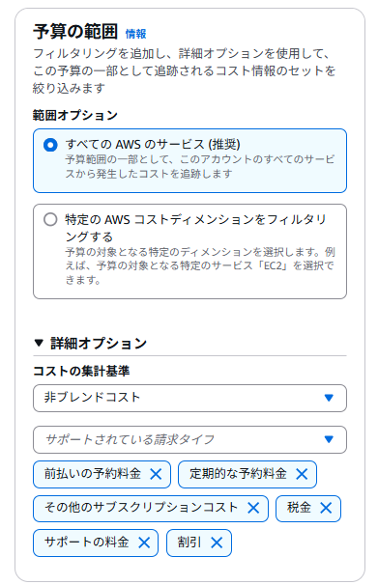This screenshot has height=585, width=378.
Task: Click the arrow icon of 請求タイプ dropdown
Action: click(x=329, y=439)
